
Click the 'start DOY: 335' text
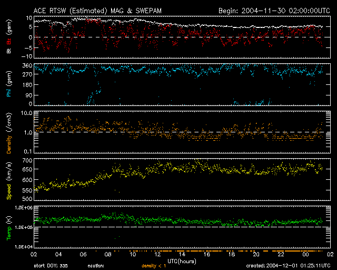click(51, 265)
